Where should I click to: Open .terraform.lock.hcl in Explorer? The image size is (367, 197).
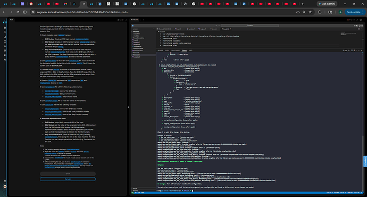tap(139, 38)
